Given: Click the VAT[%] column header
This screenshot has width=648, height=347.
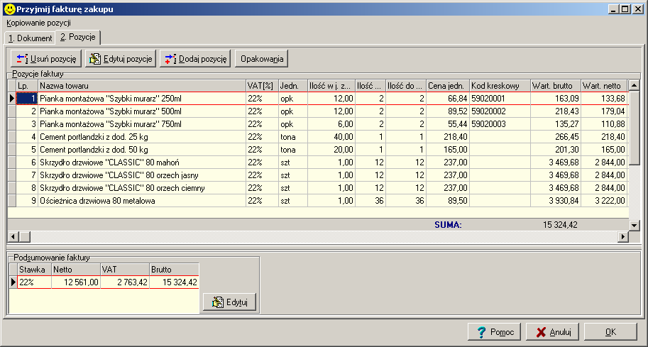Looking at the screenshot, I should click(x=263, y=86).
